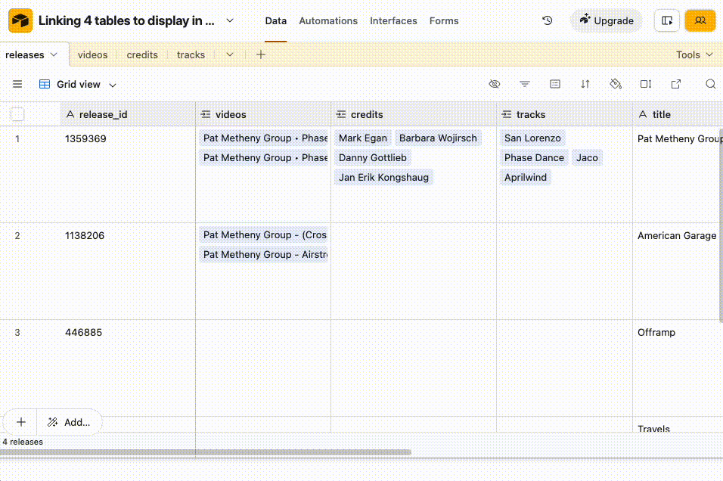
Task: Open the views sidebar hamburger menu
Action: [x=17, y=84]
